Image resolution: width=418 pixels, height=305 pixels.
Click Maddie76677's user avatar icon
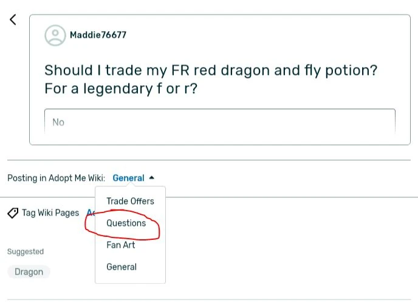coord(55,35)
